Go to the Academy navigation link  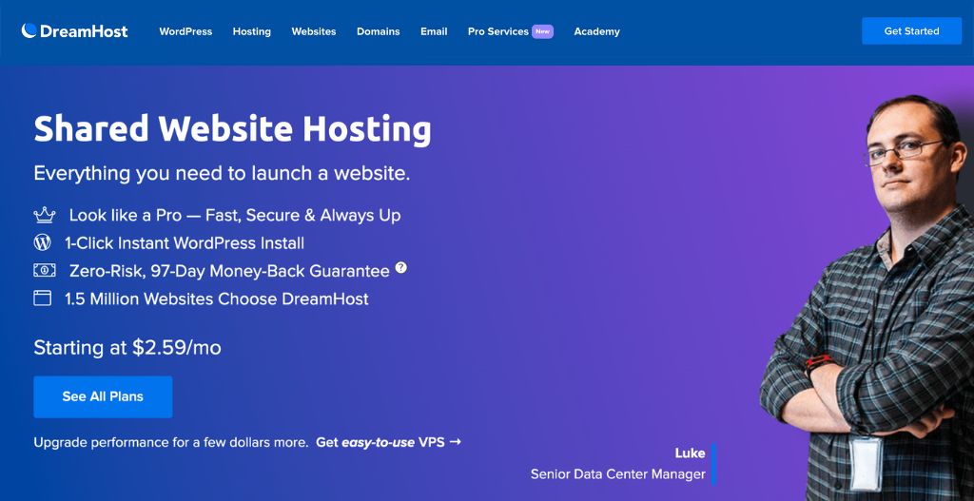pyautogui.click(x=596, y=31)
